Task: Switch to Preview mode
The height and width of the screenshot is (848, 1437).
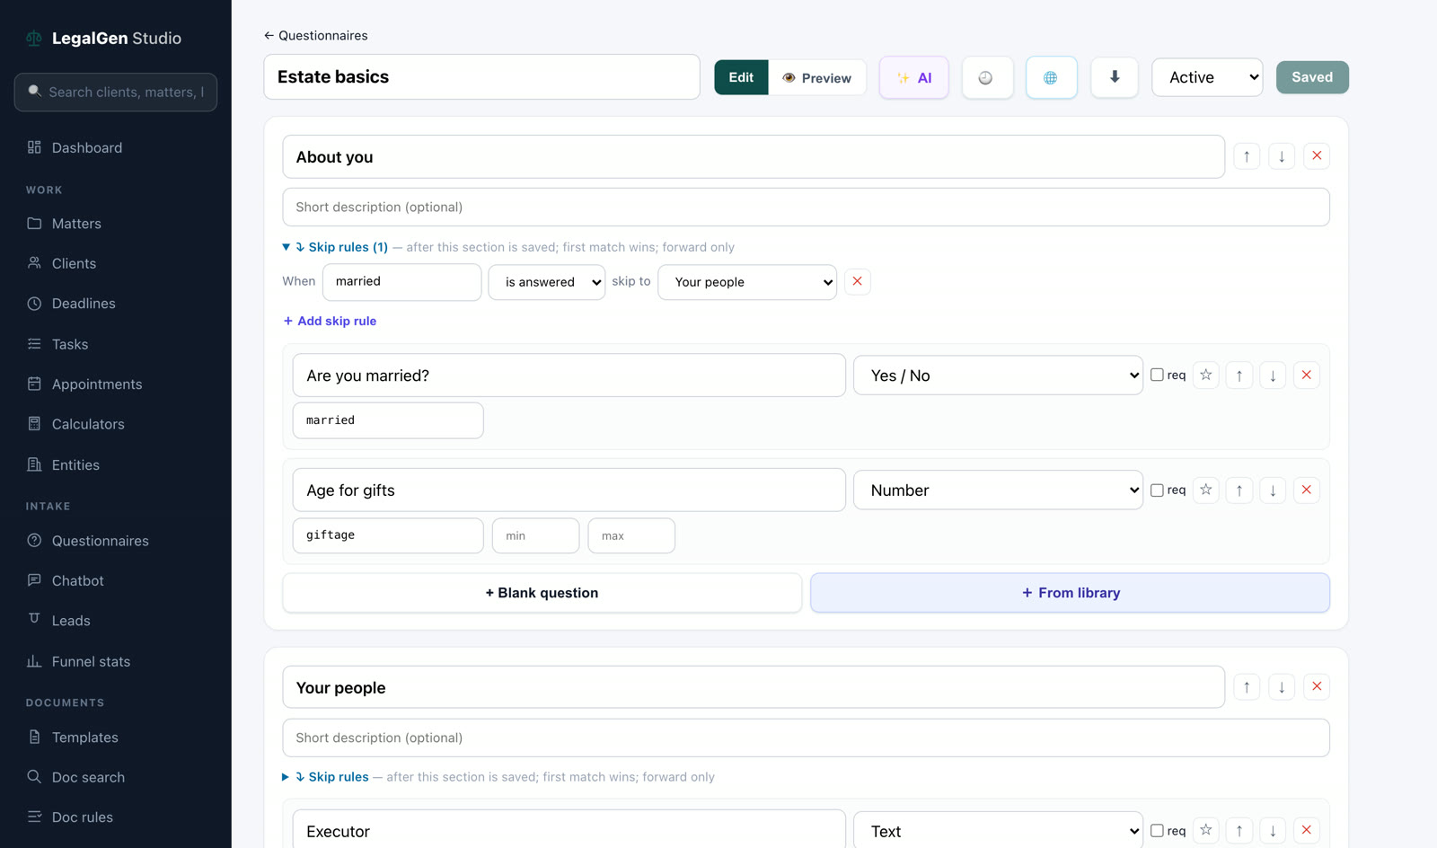Action: click(816, 77)
